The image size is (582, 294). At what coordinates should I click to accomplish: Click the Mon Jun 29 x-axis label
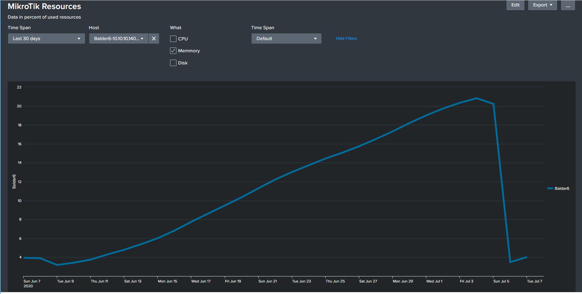pos(403,281)
